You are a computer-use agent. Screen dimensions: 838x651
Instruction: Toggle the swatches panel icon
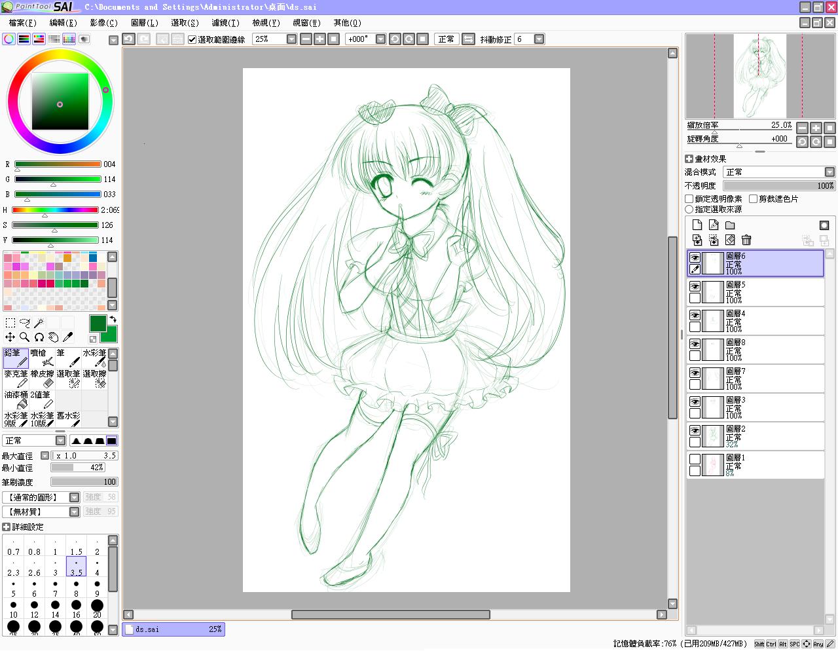click(69, 39)
